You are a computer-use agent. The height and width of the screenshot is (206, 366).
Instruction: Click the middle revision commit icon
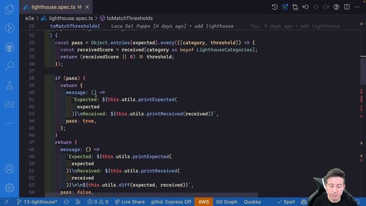(316, 7)
